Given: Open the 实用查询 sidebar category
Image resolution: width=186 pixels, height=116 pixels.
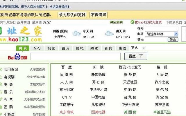Looking at the screenshot, I should tap(11, 69).
